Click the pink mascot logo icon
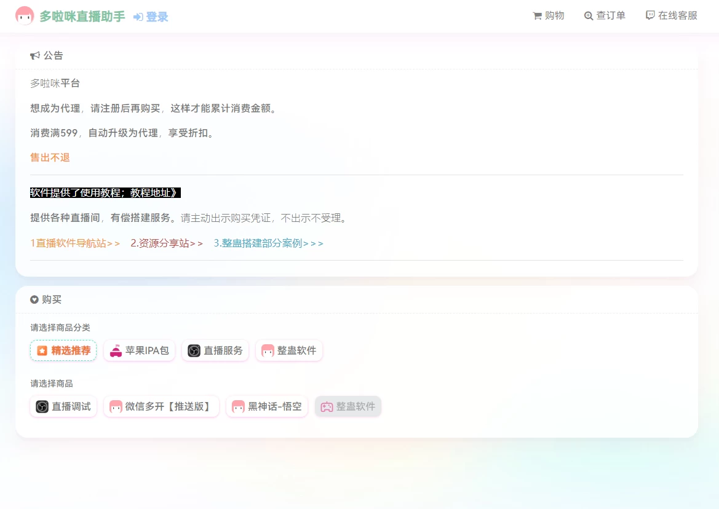 coord(25,15)
